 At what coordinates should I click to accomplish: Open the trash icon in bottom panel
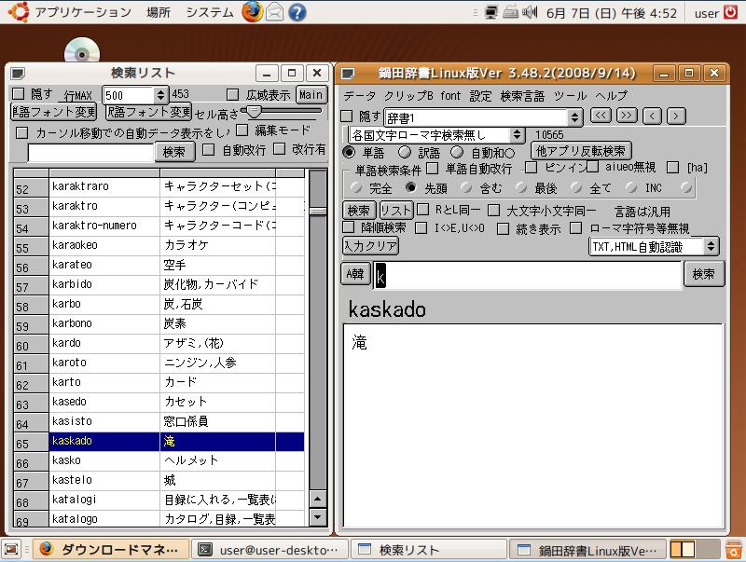[x=734, y=550]
